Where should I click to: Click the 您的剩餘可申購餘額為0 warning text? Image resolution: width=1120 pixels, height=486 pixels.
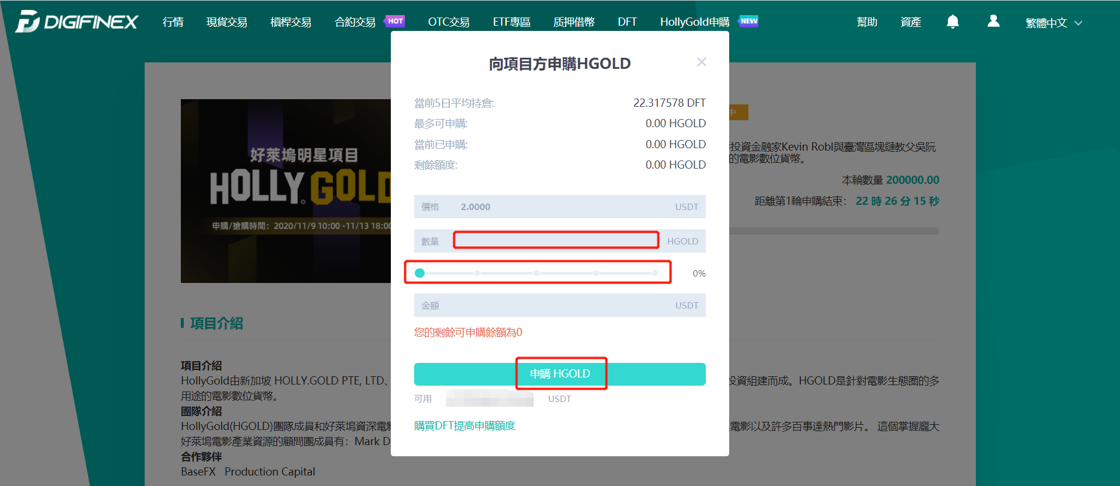click(x=468, y=332)
